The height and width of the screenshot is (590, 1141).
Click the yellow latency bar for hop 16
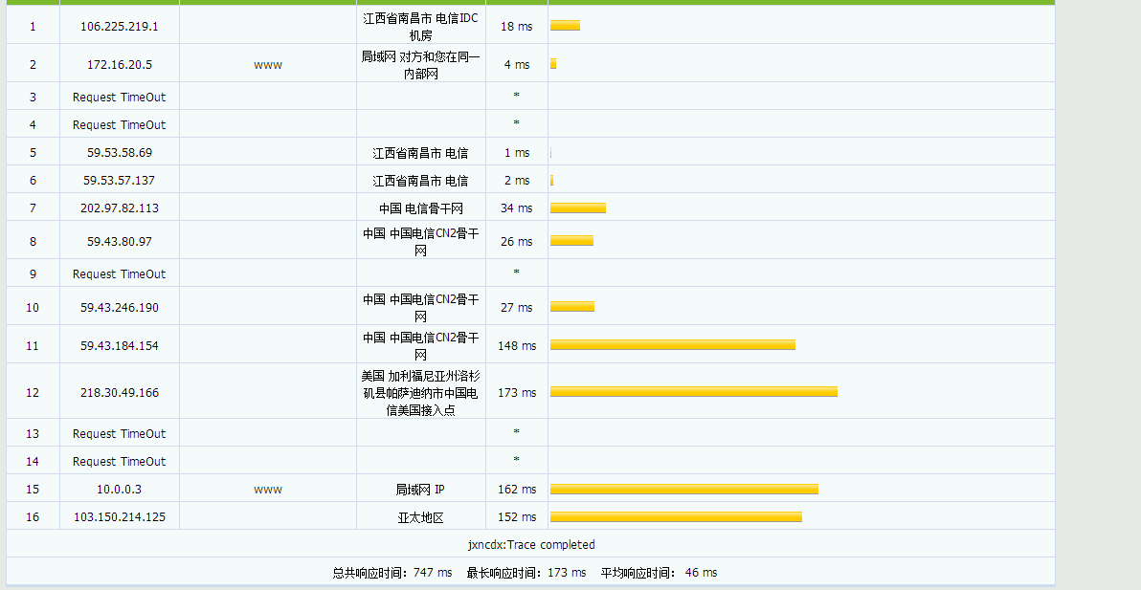pyautogui.click(x=676, y=516)
